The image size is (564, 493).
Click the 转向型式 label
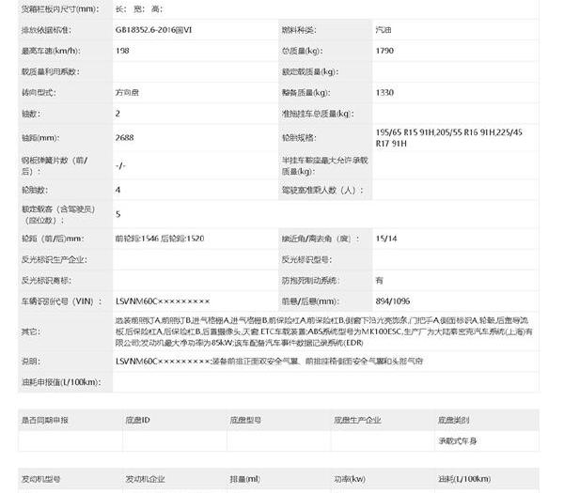point(39,93)
